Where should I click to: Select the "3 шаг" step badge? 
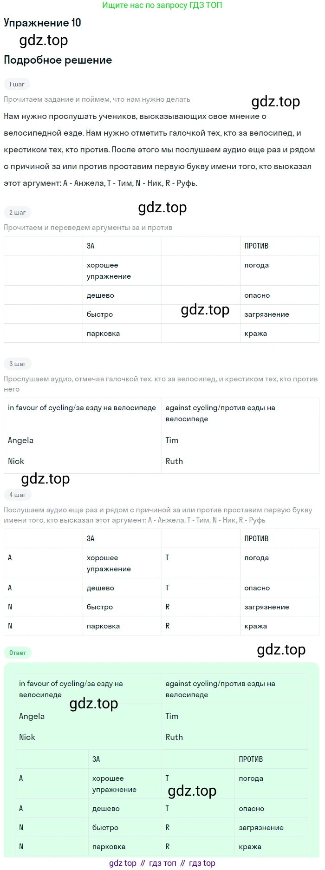tap(17, 364)
